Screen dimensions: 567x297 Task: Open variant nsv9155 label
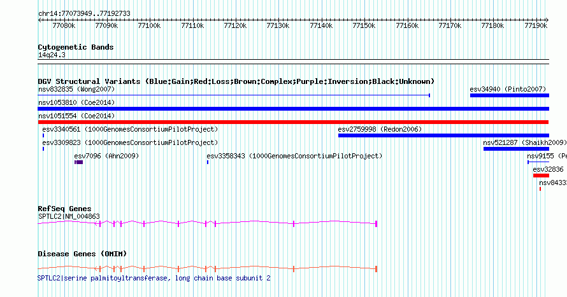(x=547, y=156)
